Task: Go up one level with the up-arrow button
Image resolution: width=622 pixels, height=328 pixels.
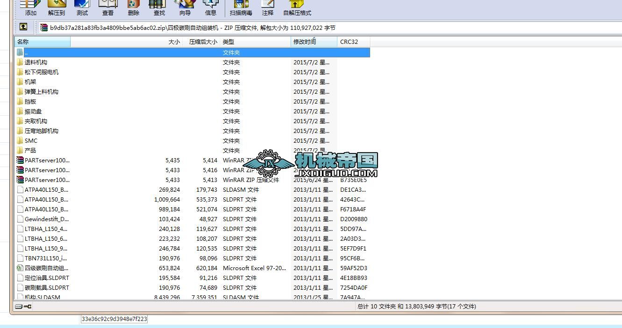Action: (x=23, y=27)
